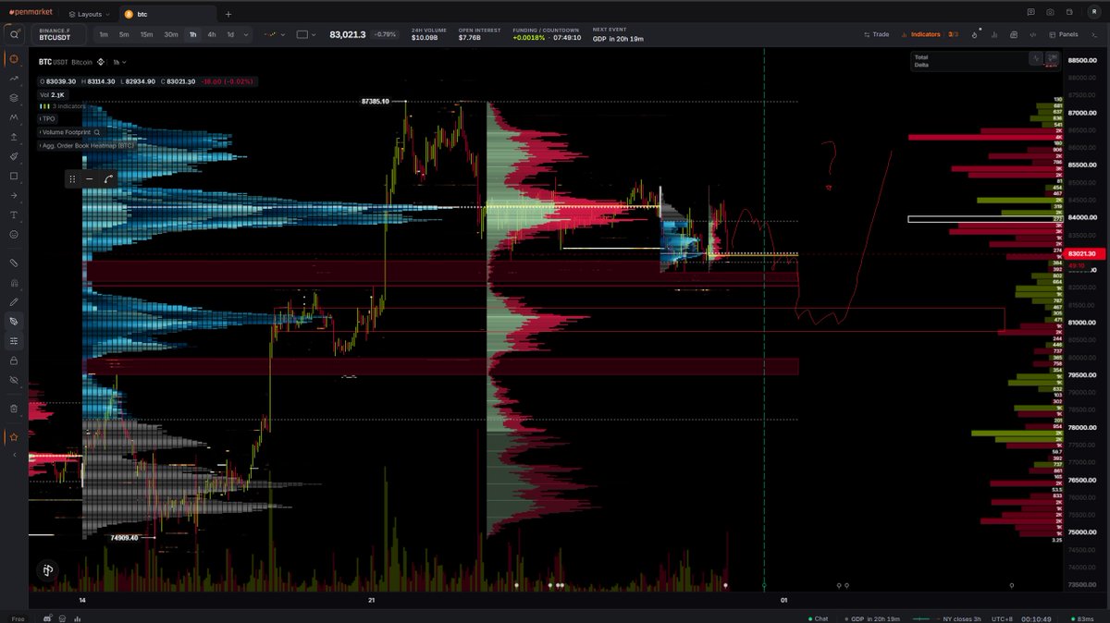Open the Panels menu
This screenshot has height=623, width=1110.
[1064, 34]
